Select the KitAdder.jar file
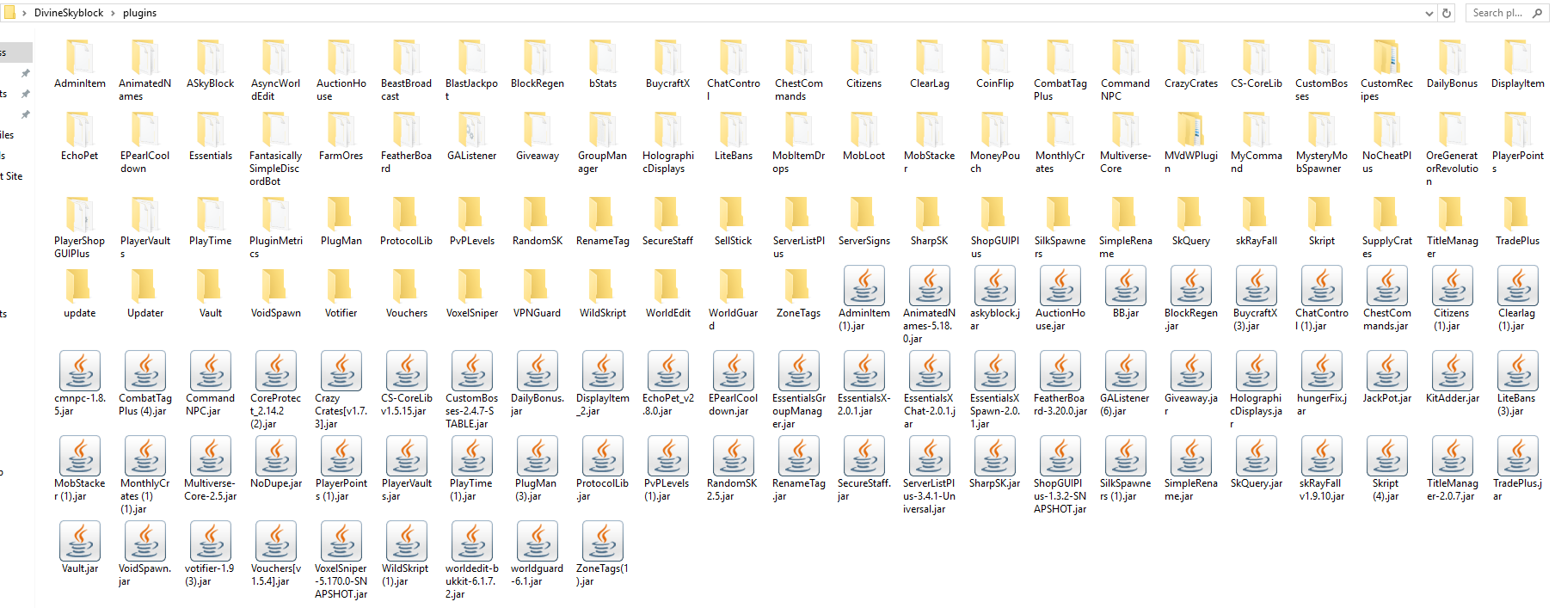Viewport: 1555px width, 608px height. (1453, 378)
